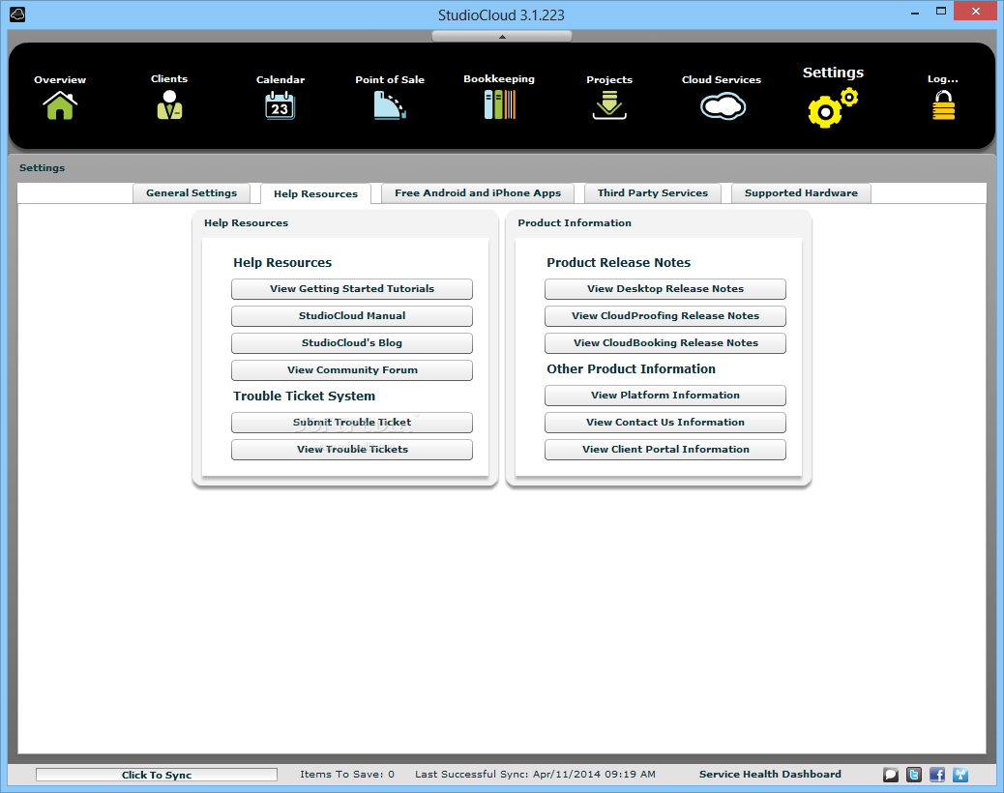Open the Overview home icon
This screenshot has width=1004, height=793.
tap(60, 105)
